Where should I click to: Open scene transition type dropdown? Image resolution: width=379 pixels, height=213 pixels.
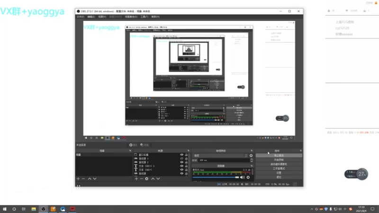tap(220, 156)
